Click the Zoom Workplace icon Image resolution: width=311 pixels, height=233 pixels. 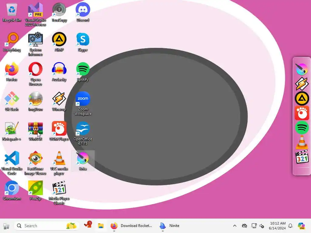pyautogui.click(x=83, y=104)
